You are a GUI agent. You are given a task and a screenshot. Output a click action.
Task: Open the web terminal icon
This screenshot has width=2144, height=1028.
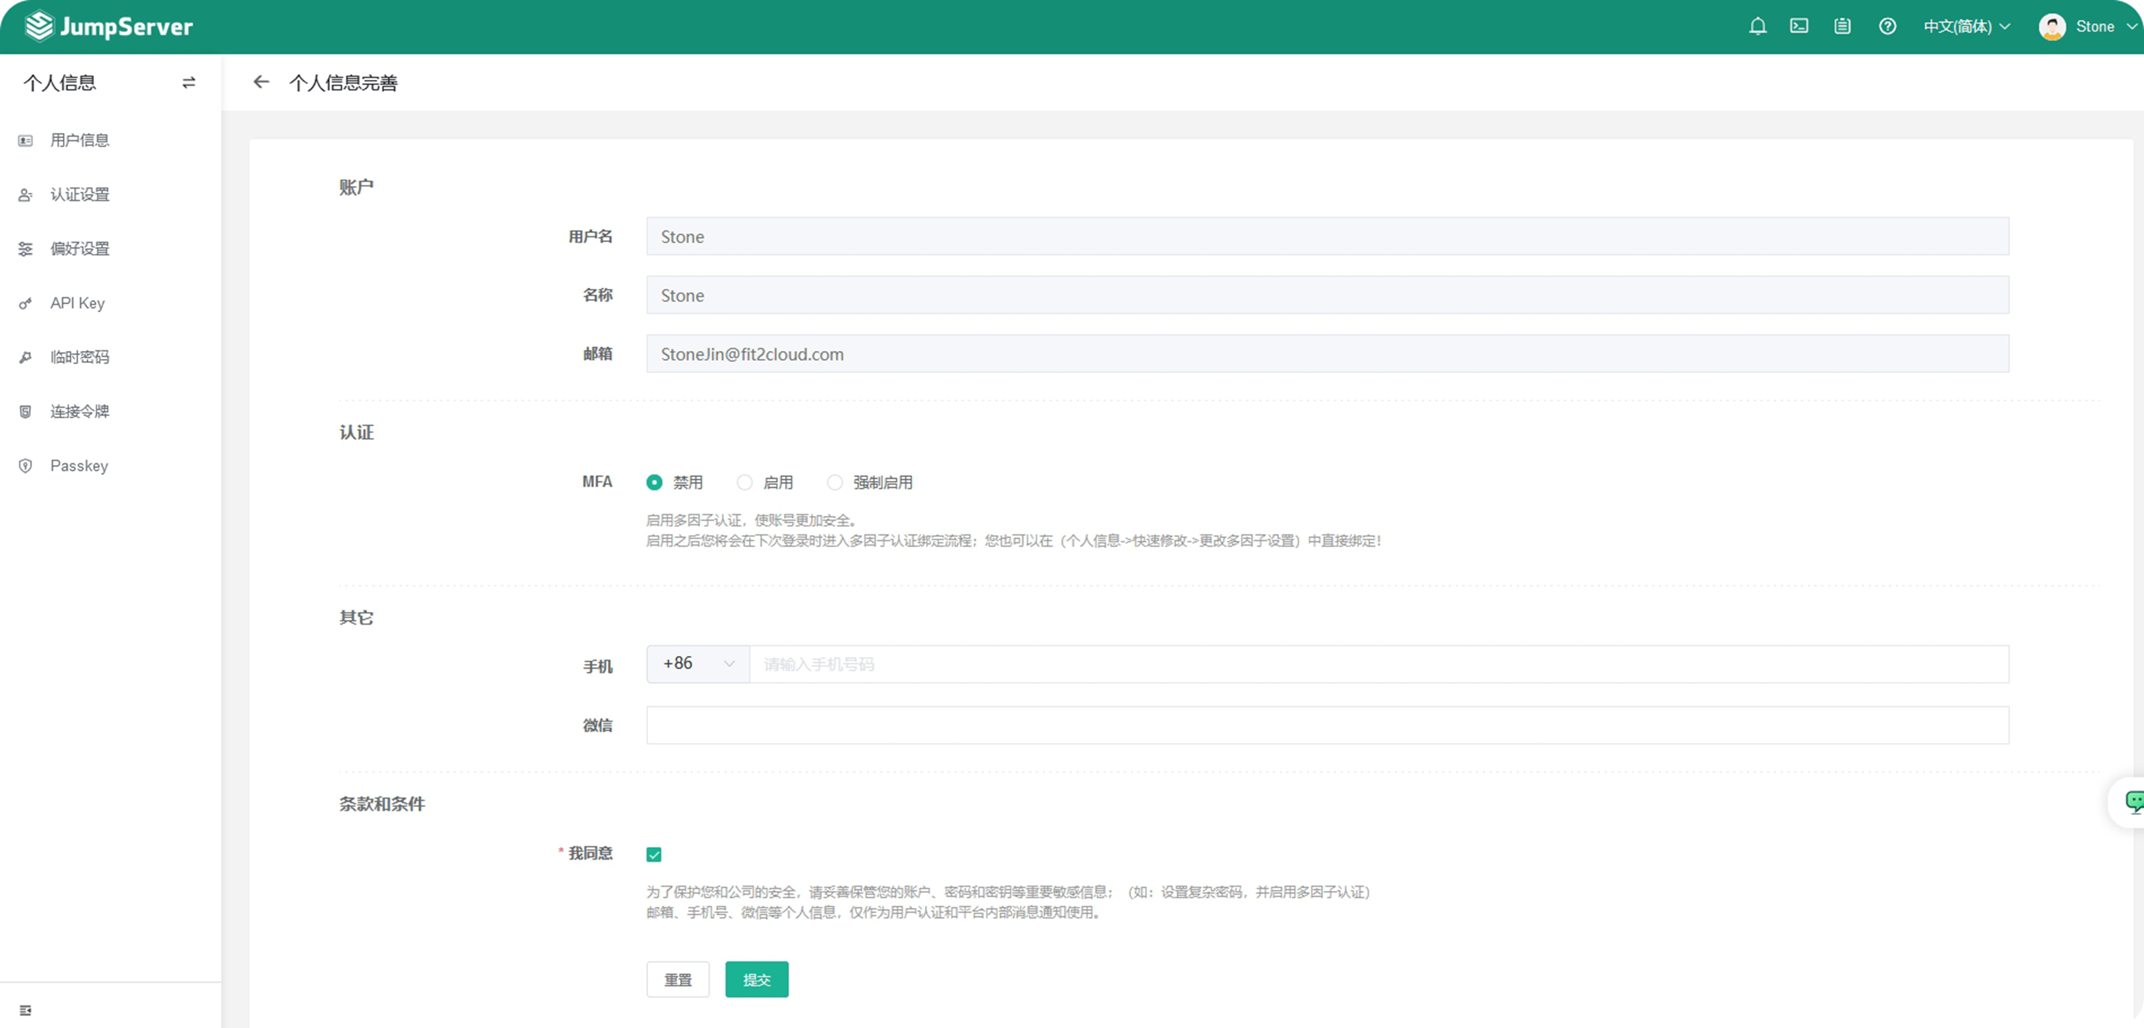click(x=1799, y=26)
